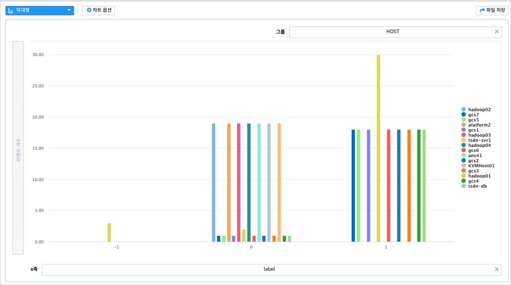Click the label x축 input field
The image size is (511, 285).
coord(272,269)
